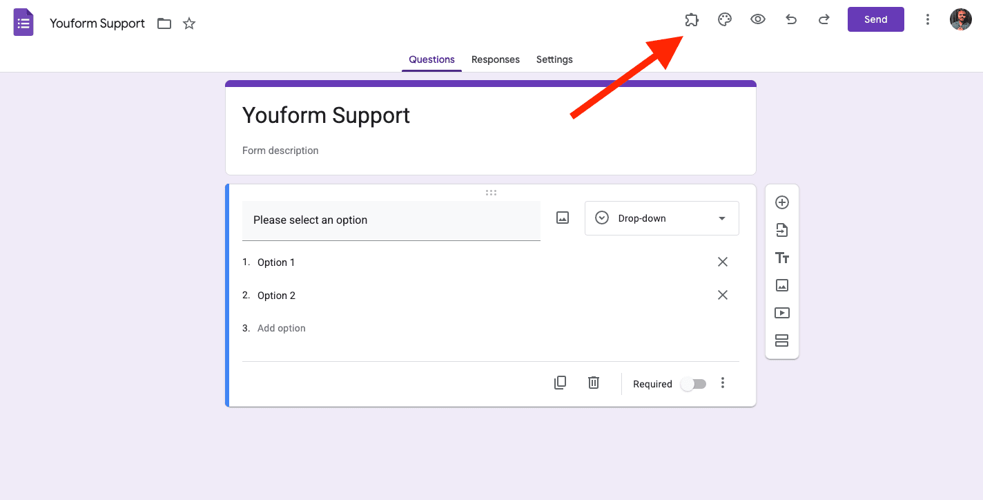The image size is (983, 500).
Task: Open the Customize theme palette icon
Action: [724, 19]
